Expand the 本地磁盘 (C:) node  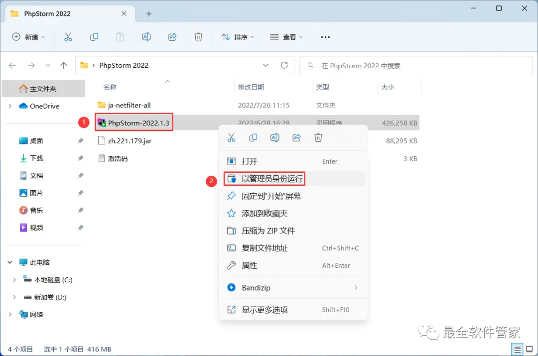tap(14, 280)
